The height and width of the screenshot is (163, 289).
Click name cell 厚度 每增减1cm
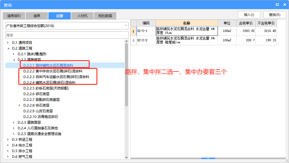pyautogui.click(x=187, y=40)
